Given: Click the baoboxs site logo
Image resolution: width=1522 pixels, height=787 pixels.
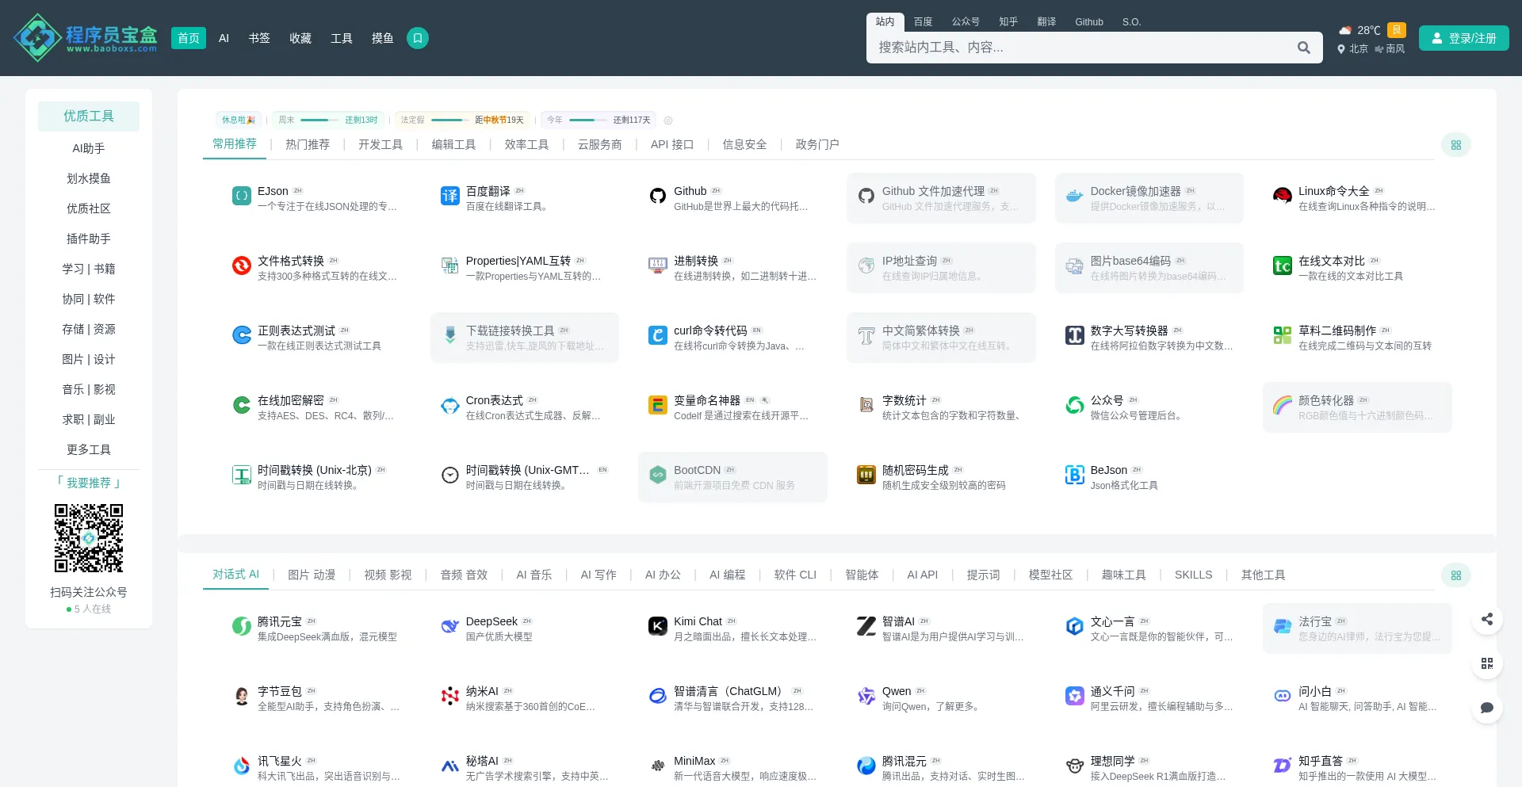Looking at the screenshot, I should coord(86,38).
